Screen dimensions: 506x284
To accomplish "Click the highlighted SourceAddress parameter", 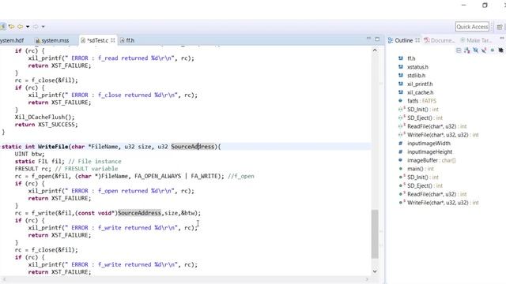I will pyautogui.click(x=192, y=147).
